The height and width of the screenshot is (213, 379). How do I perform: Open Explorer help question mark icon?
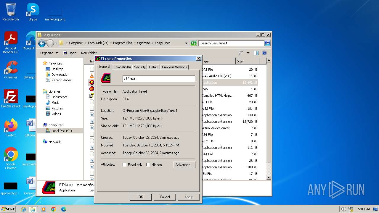[x=264, y=53]
